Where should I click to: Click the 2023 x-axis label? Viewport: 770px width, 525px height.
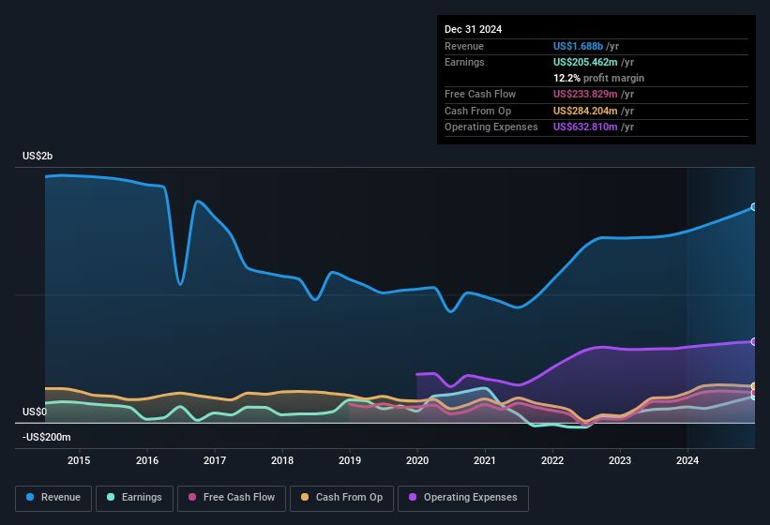[x=620, y=460]
